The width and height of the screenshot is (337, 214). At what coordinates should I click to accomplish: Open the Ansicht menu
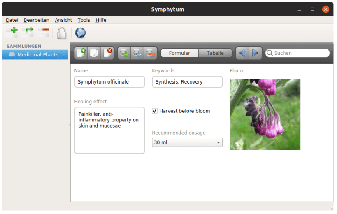(x=63, y=20)
